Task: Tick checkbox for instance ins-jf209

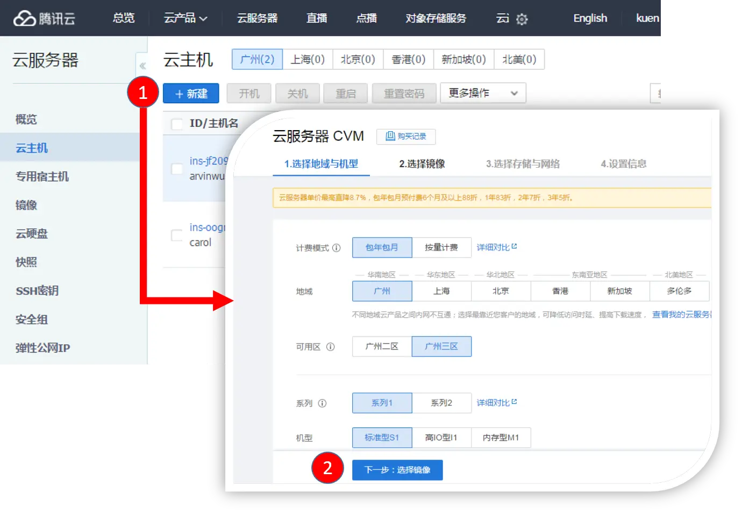Action: coord(176,168)
